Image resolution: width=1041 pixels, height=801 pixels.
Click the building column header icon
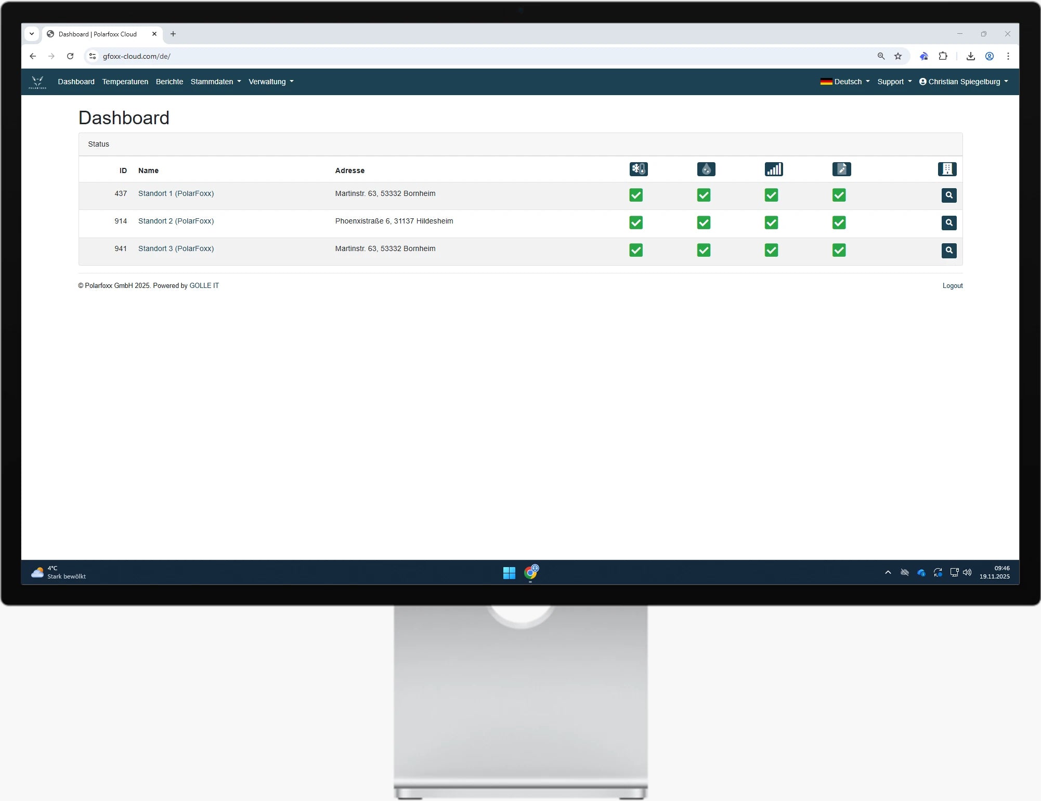click(x=946, y=169)
